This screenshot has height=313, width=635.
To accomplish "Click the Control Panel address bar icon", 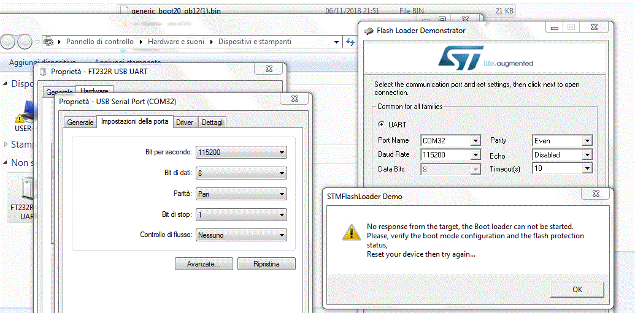I will 48,42.
